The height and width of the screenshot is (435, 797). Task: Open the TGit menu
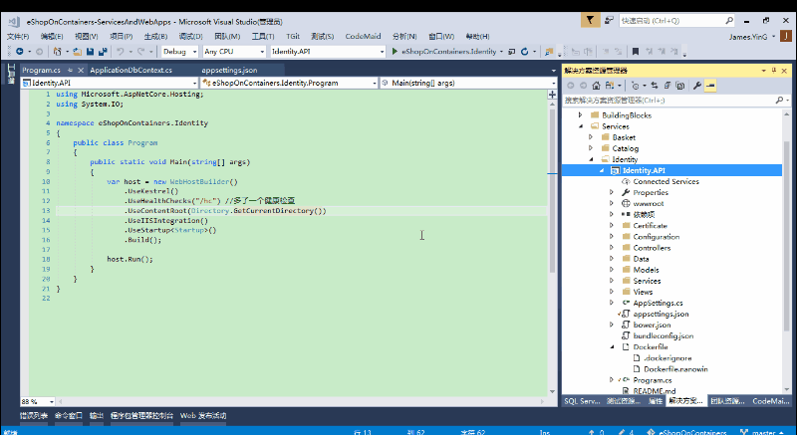[x=293, y=37]
